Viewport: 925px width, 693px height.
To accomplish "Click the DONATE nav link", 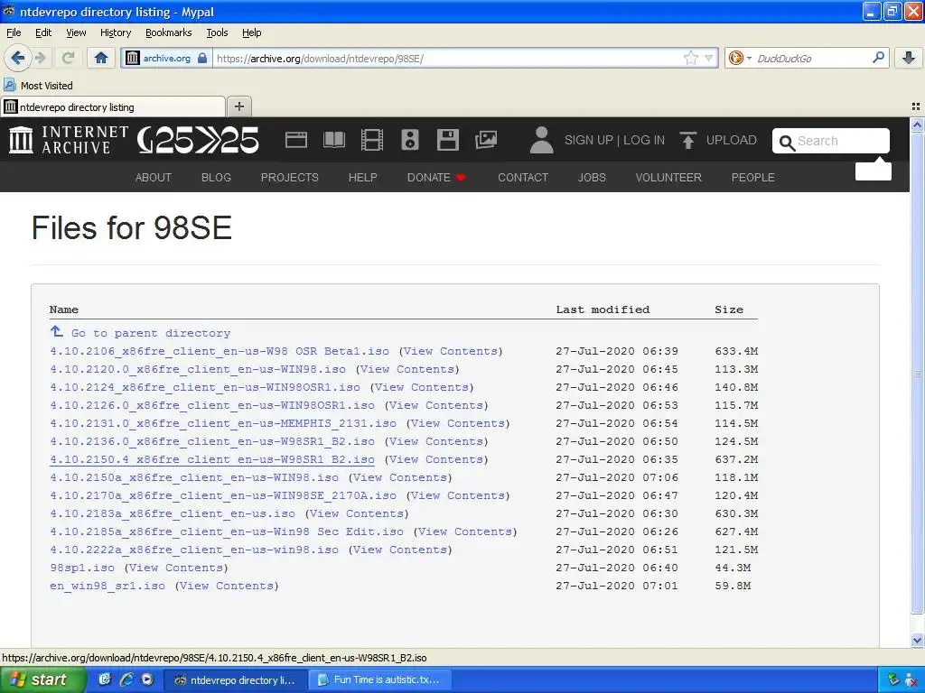I will click(435, 178).
